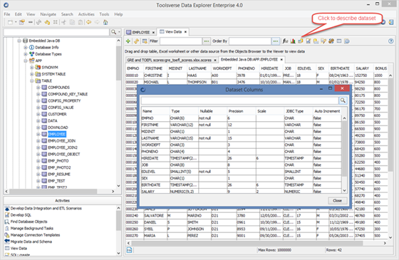Image resolution: width=399 pixels, height=260 pixels.
Task: Switch to the EMPLOYEE editor tab
Action: click(141, 32)
